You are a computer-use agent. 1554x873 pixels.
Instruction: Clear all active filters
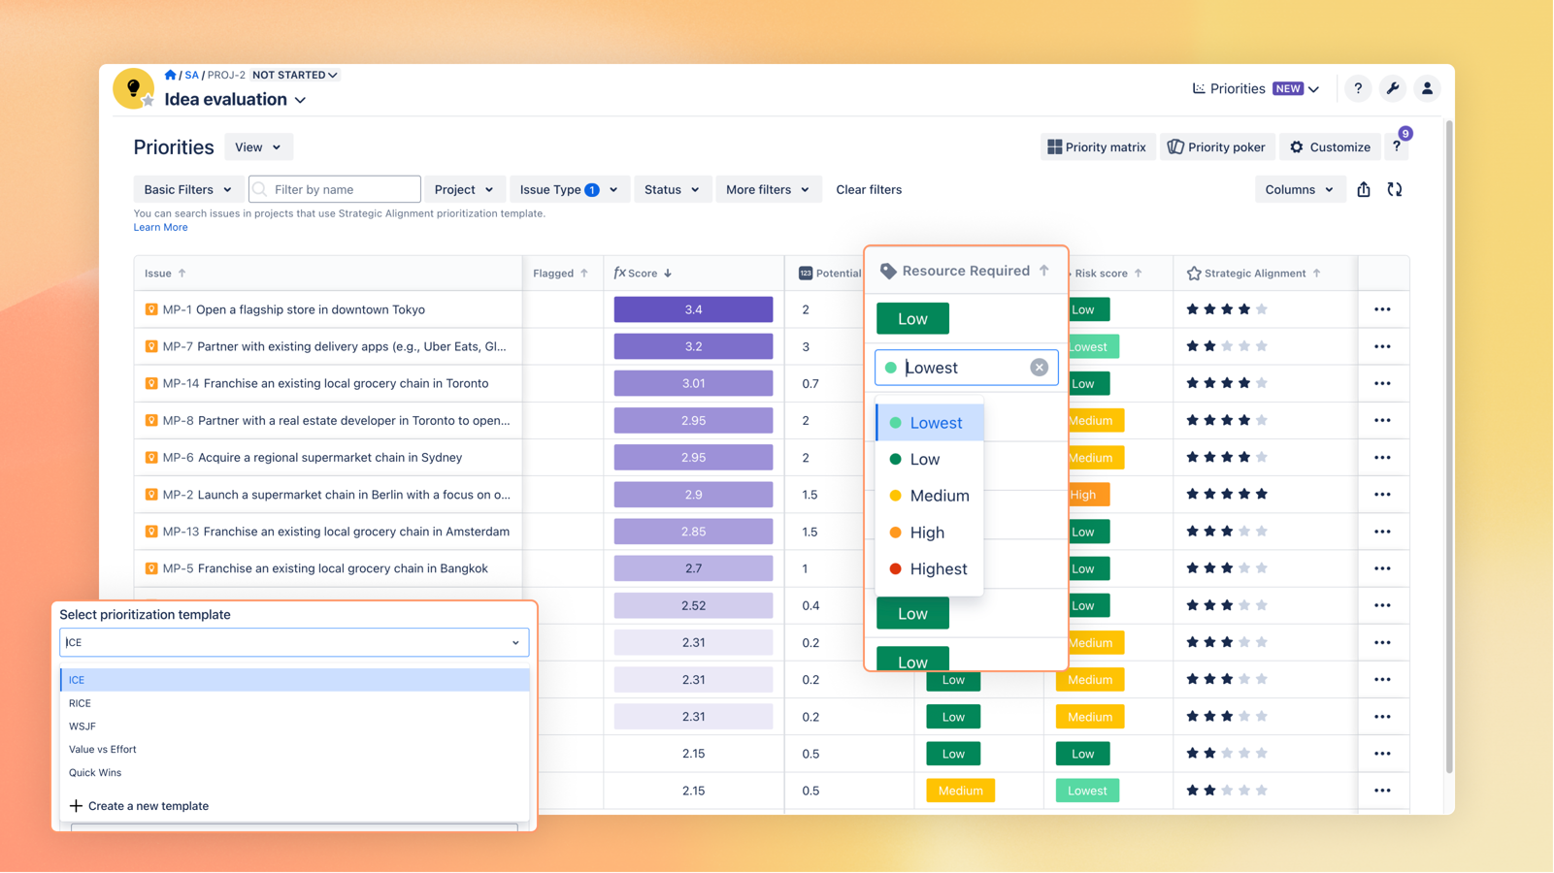point(868,189)
